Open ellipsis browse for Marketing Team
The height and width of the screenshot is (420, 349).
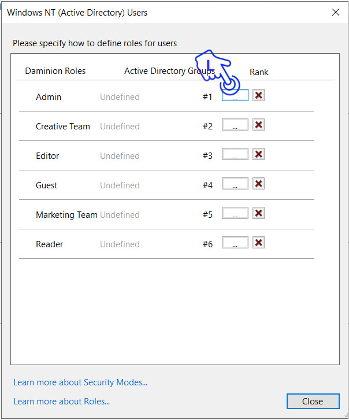point(235,214)
